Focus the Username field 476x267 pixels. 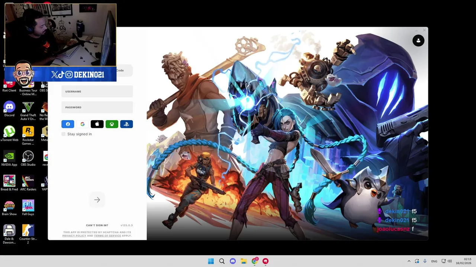[x=97, y=92]
